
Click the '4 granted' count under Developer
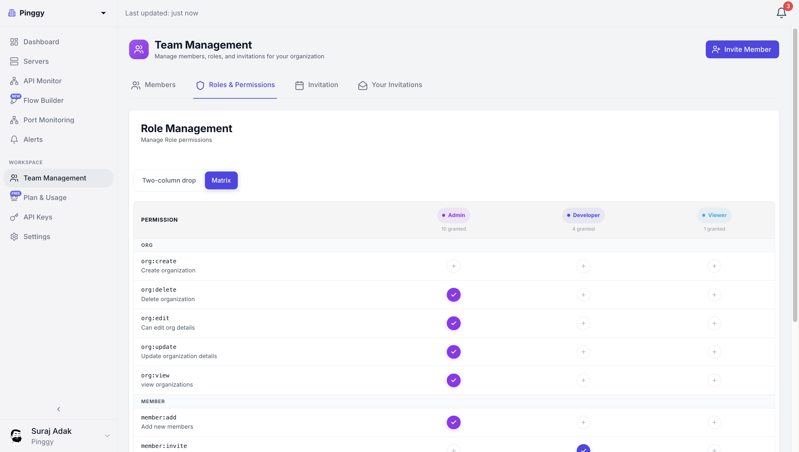point(583,229)
